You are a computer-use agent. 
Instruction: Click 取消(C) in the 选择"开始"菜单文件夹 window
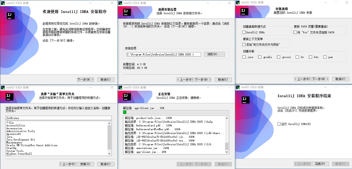106,164
